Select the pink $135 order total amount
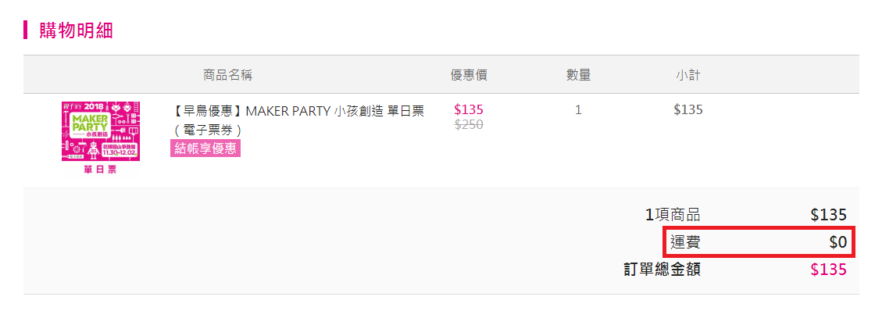The height and width of the screenshot is (311, 875). [829, 270]
